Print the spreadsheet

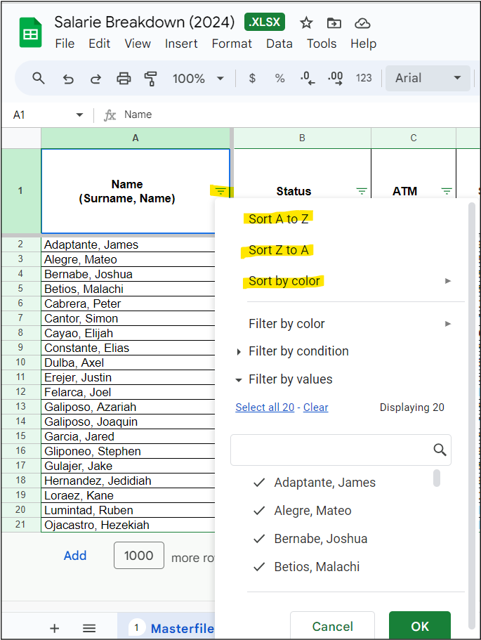click(124, 78)
